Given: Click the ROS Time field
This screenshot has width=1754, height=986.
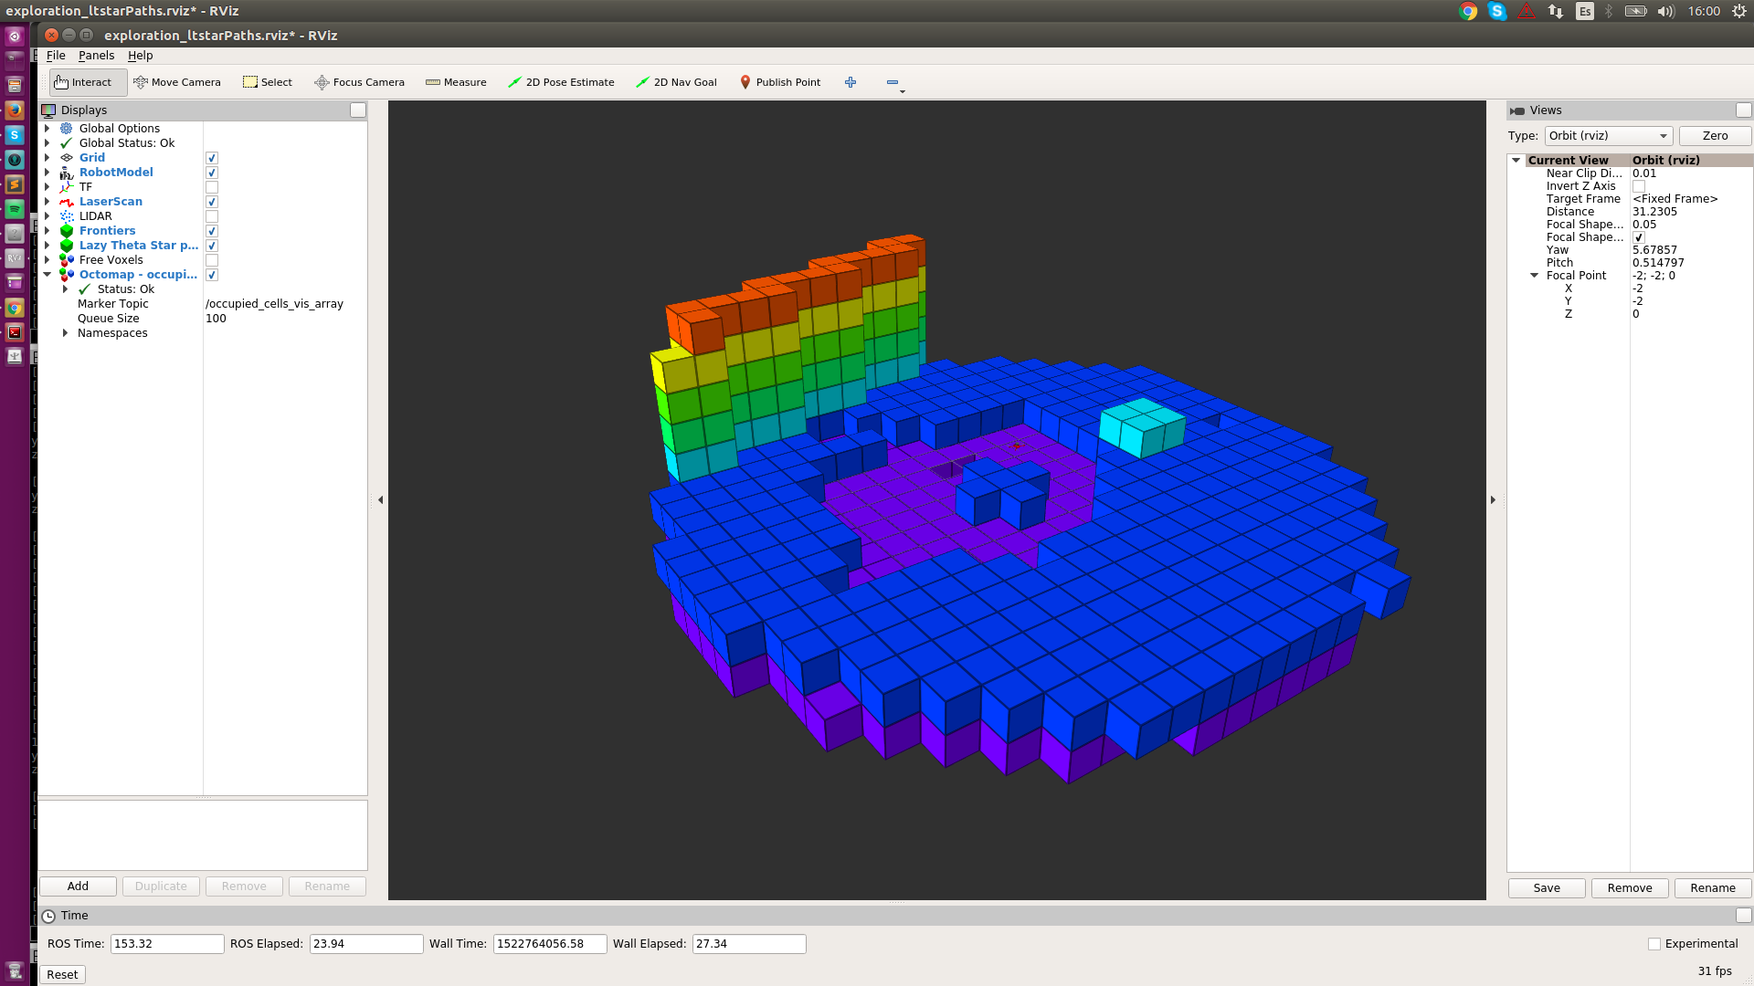Looking at the screenshot, I should point(167,944).
